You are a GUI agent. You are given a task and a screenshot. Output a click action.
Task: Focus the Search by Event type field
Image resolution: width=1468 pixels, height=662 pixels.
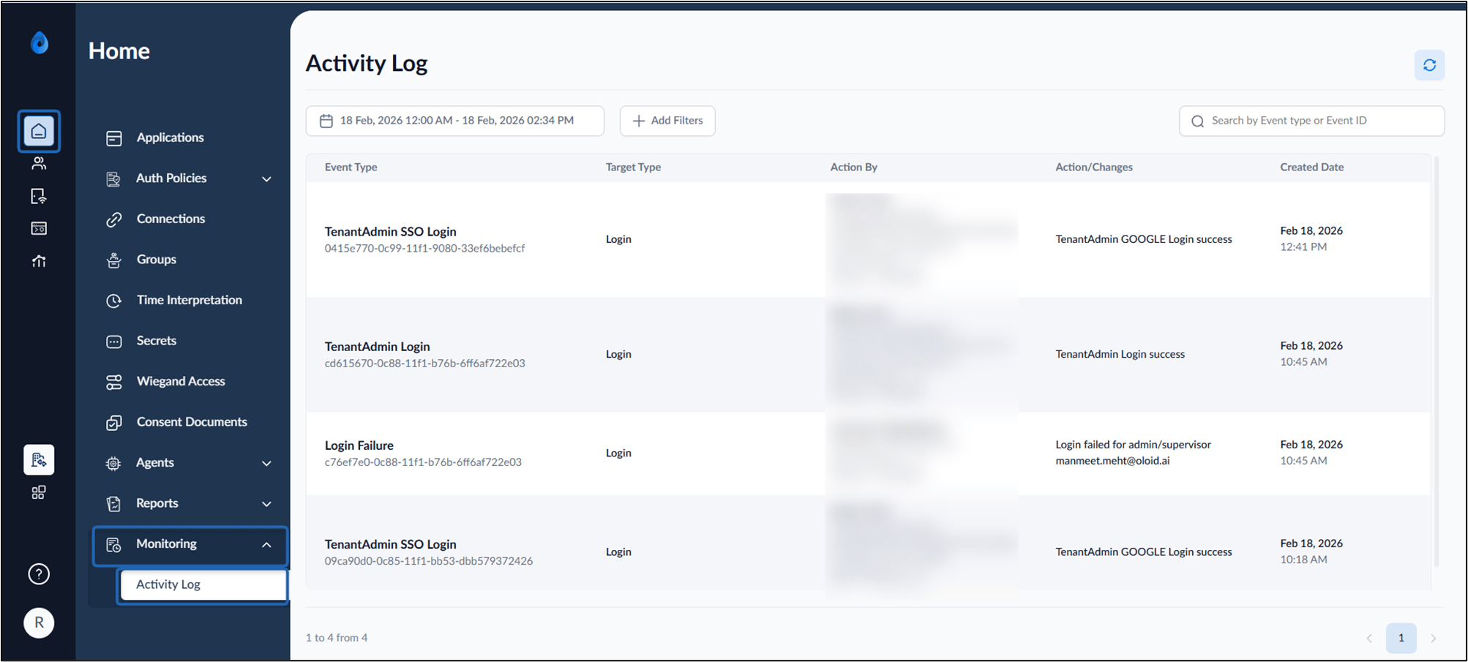pos(1311,121)
